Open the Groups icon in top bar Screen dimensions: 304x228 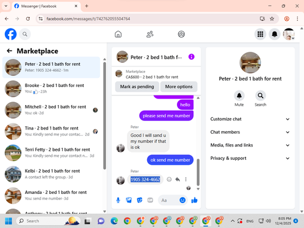click(x=181, y=34)
